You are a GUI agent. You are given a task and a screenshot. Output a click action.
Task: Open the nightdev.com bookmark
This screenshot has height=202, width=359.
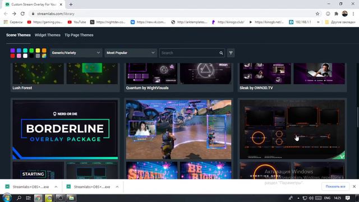108,22
